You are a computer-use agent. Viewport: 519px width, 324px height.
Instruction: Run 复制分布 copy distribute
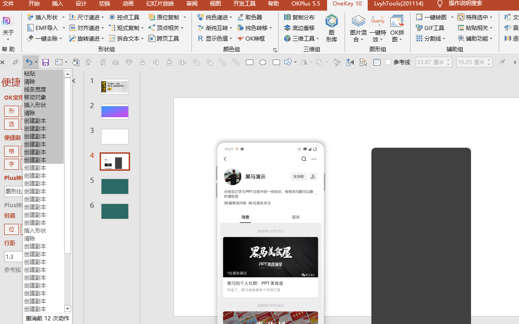pyautogui.click(x=299, y=17)
